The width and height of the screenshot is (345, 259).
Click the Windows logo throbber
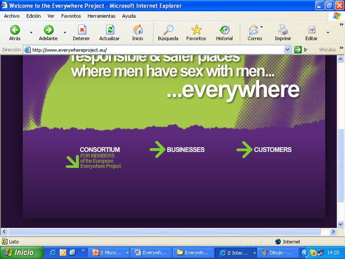click(x=337, y=16)
